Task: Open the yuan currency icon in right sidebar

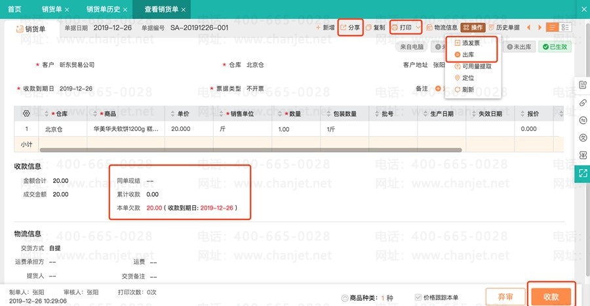Action: click(583, 155)
